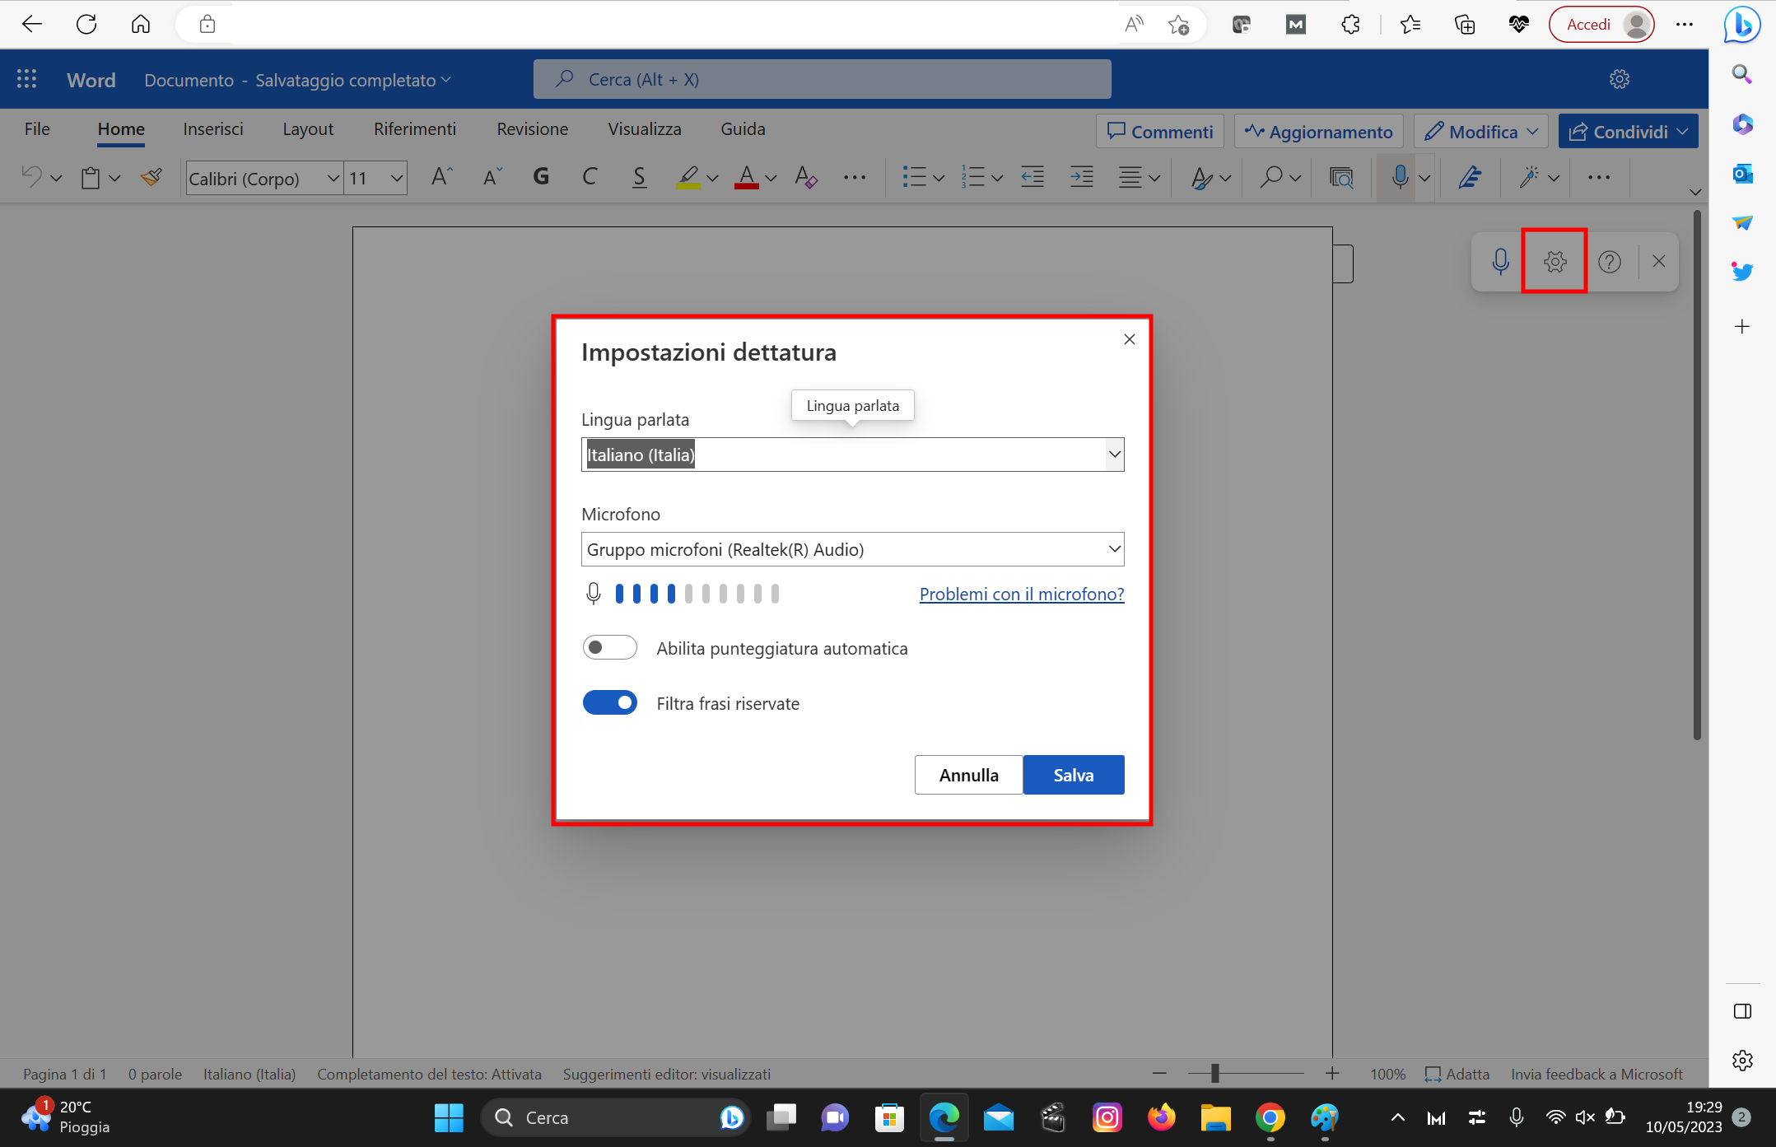Open the Microfono device dropdown
Viewport: 1776px width, 1147px height.
1115,549
